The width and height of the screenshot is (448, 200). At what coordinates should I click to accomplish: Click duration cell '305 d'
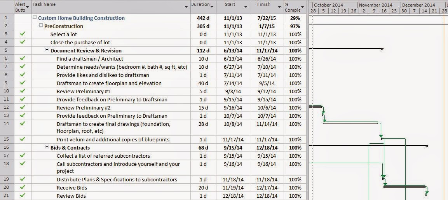click(203, 26)
